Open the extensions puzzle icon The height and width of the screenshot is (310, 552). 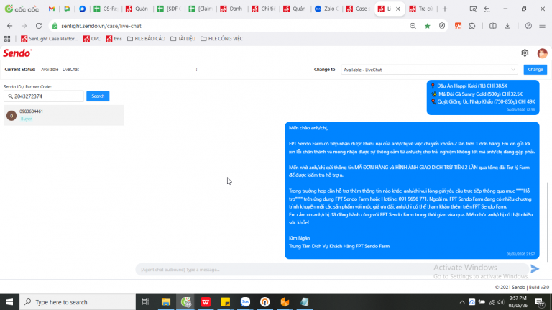(x=472, y=26)
